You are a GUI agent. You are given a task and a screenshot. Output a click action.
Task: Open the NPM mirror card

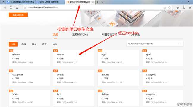(x=29, y=98)
